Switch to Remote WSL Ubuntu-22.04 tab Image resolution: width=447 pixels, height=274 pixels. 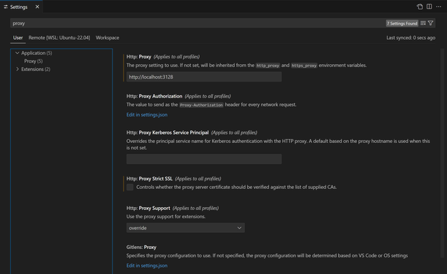pos(59,38)
